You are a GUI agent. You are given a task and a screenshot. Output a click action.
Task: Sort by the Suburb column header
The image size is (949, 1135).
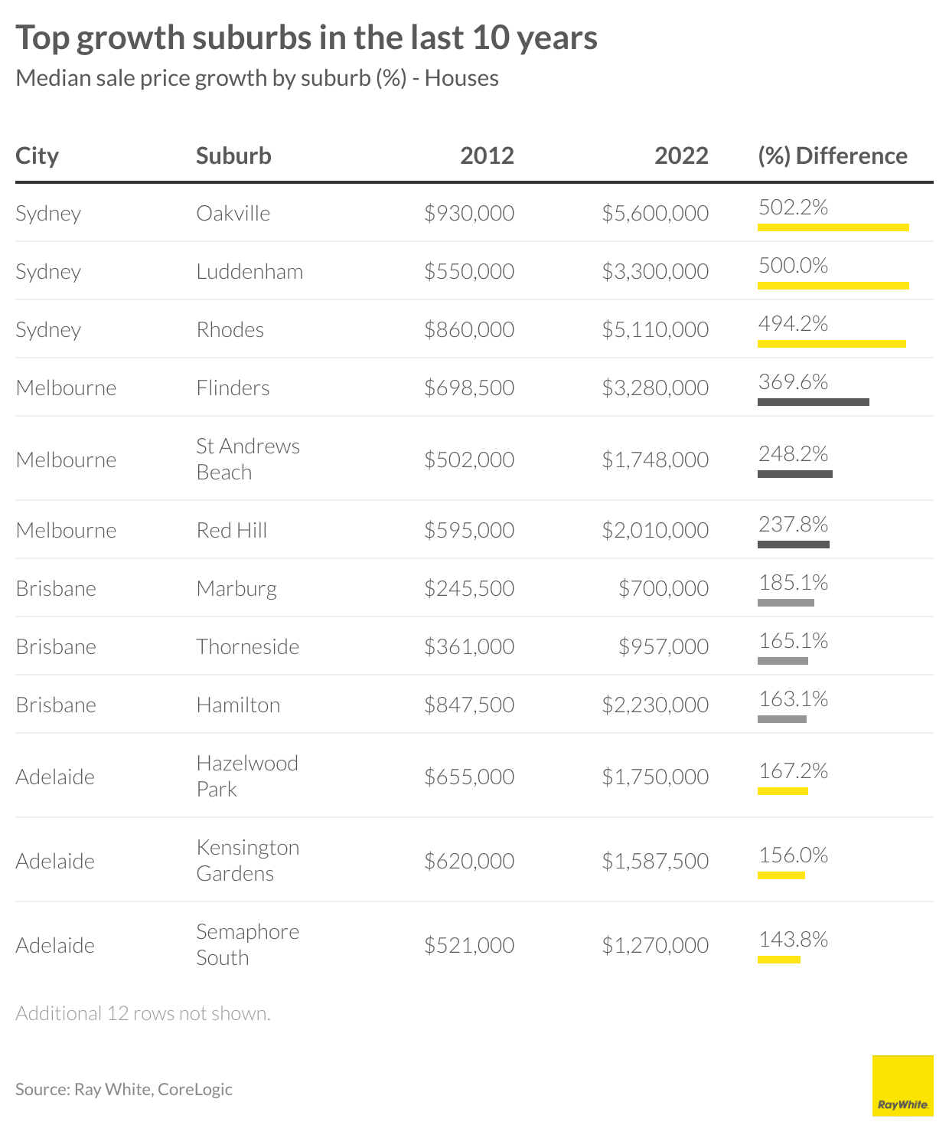coord(233,155)
